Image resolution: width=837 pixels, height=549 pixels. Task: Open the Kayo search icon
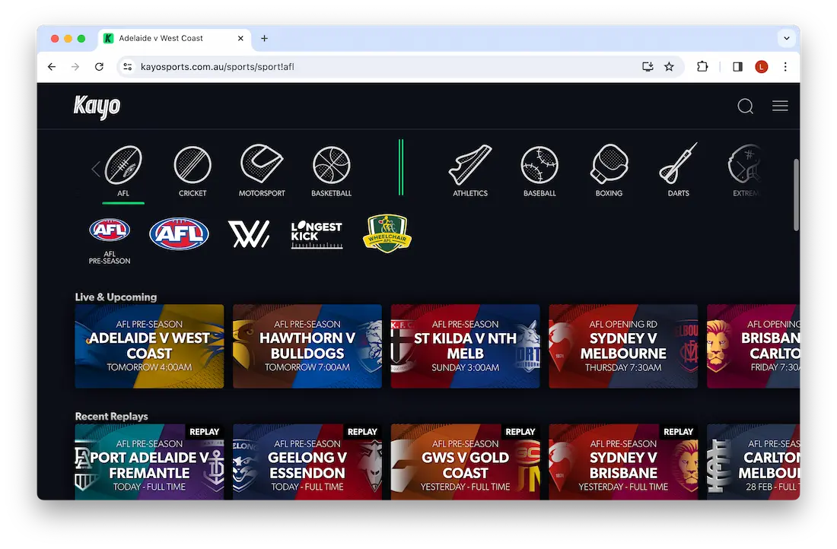click(x=745, y=106)
